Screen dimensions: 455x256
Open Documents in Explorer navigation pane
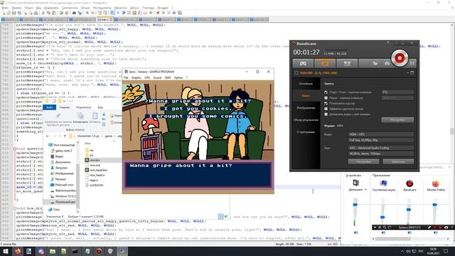[60, 162]
